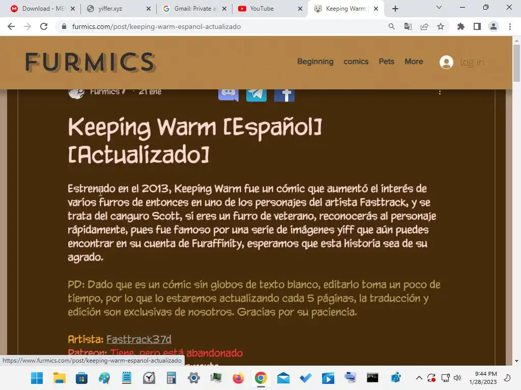The width and height of the screenshot is (521, 390).
Task: Open the Beginning nav item
Action: [x=315, y=61]
